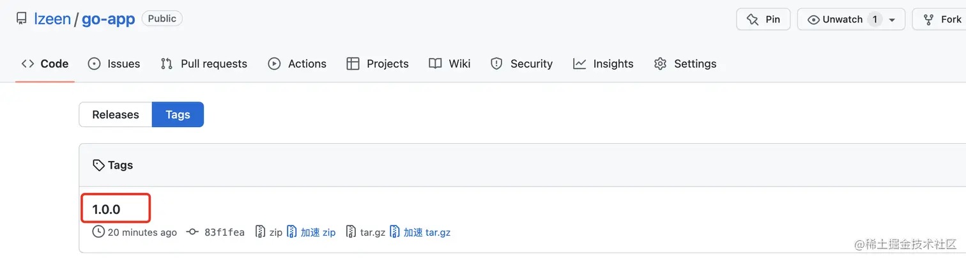Select the Tags toggle button
Viewport: 966px width, 260px height.
(178, 115)
